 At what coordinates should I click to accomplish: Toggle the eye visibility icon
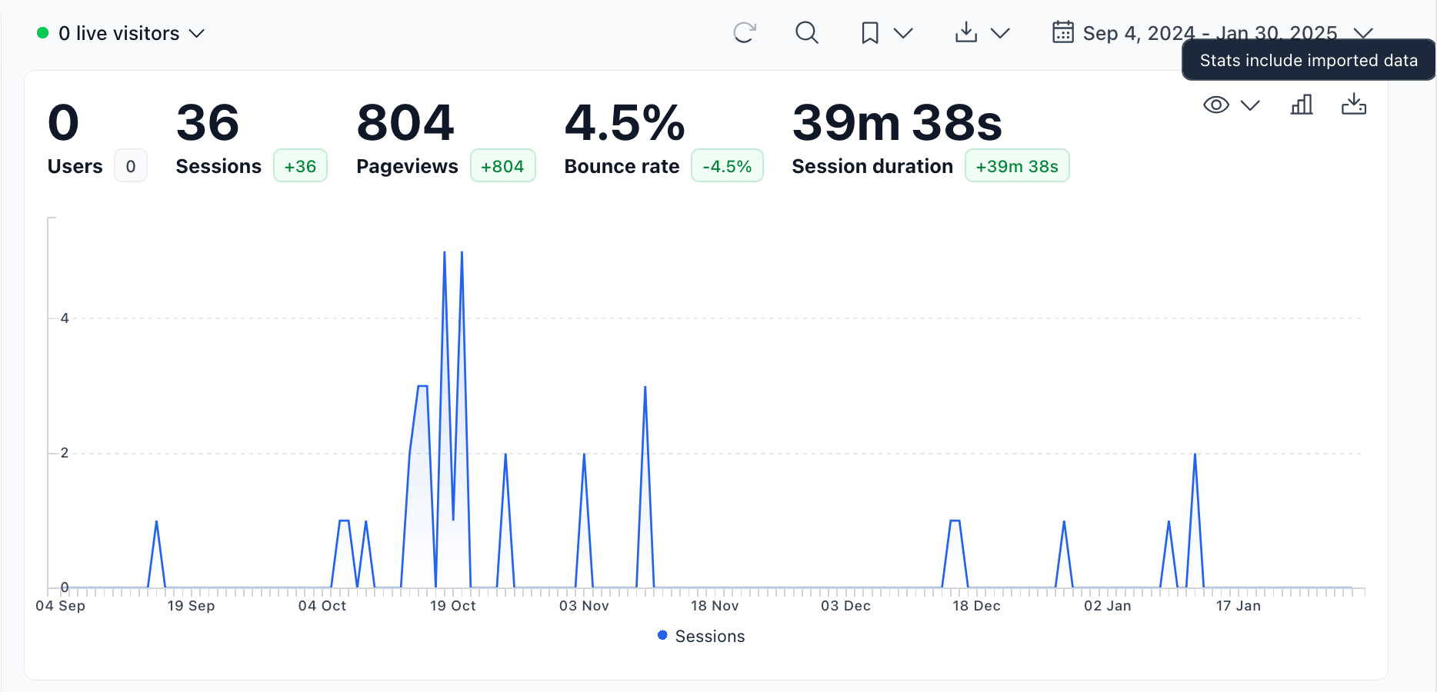click(1215, 105)
